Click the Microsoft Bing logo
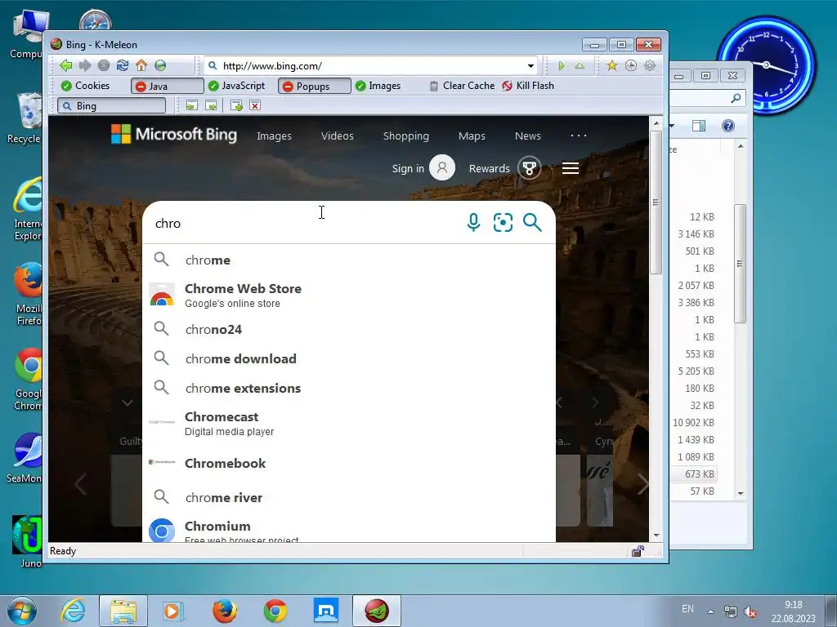Viewport: 837px width, 627px height. point(174,134)
